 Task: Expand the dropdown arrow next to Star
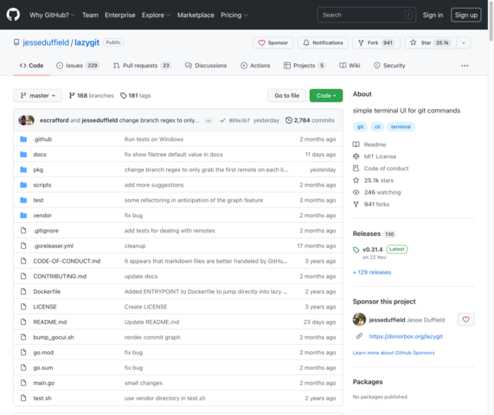point(464,43)
